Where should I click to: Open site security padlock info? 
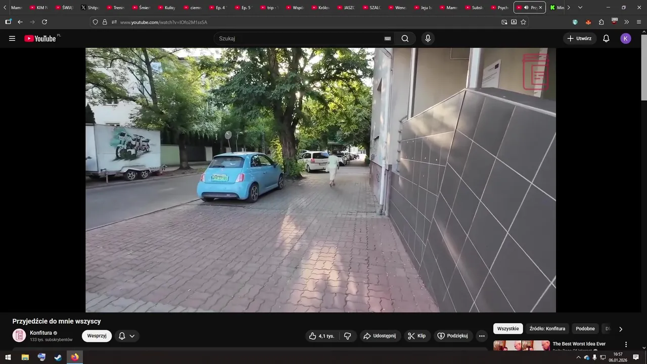coord(105,22)
